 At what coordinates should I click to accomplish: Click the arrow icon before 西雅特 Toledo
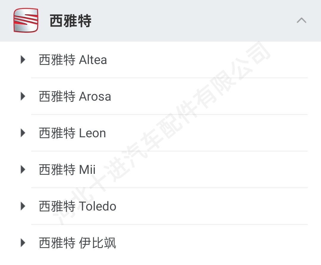click(23, 206)
